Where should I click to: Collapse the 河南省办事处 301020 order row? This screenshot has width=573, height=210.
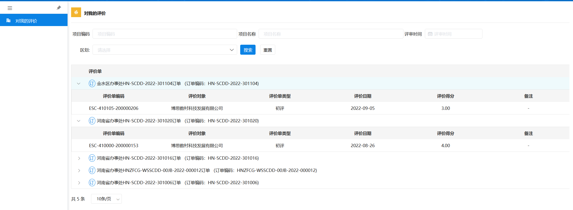click(79, 121)
